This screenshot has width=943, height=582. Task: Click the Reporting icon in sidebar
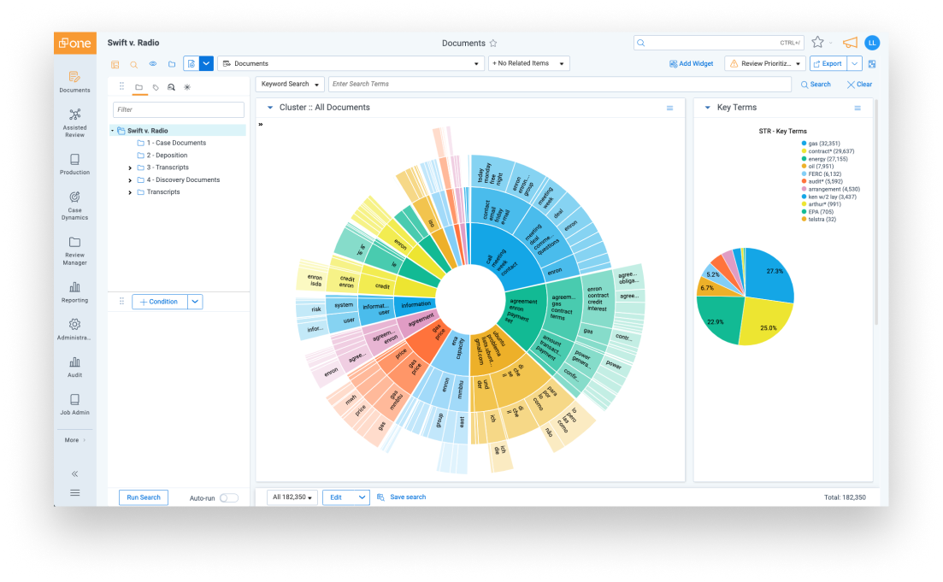(x=74, y=291)
